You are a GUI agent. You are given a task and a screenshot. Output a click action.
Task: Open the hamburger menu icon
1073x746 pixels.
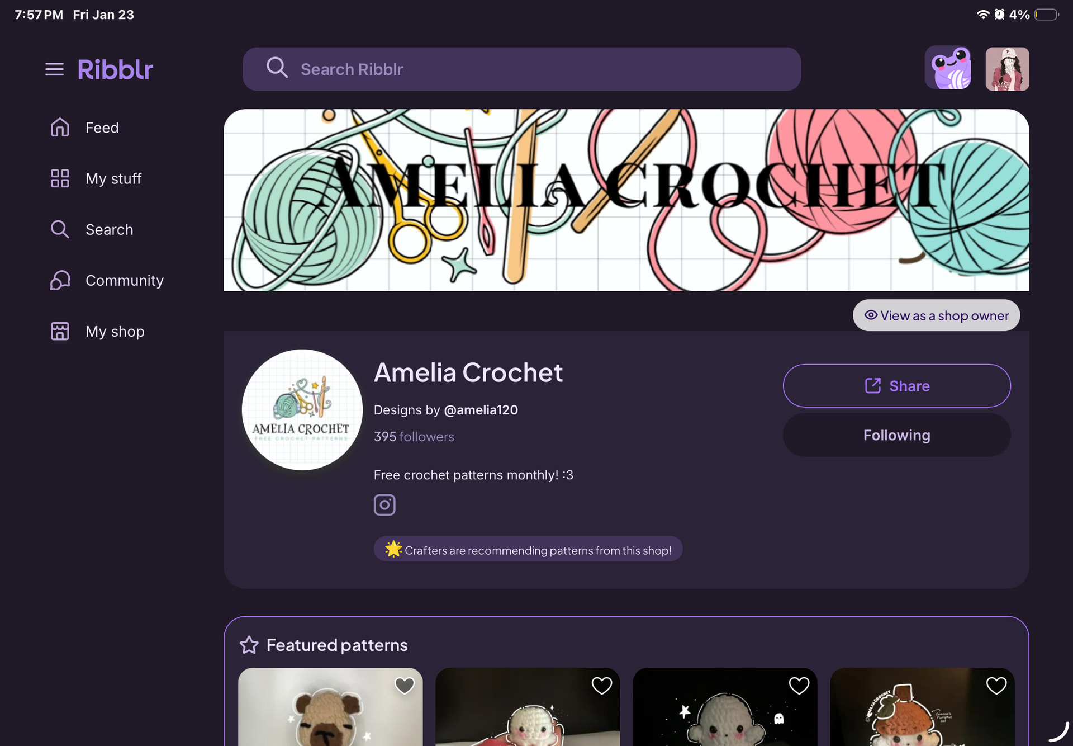point(54,69)
